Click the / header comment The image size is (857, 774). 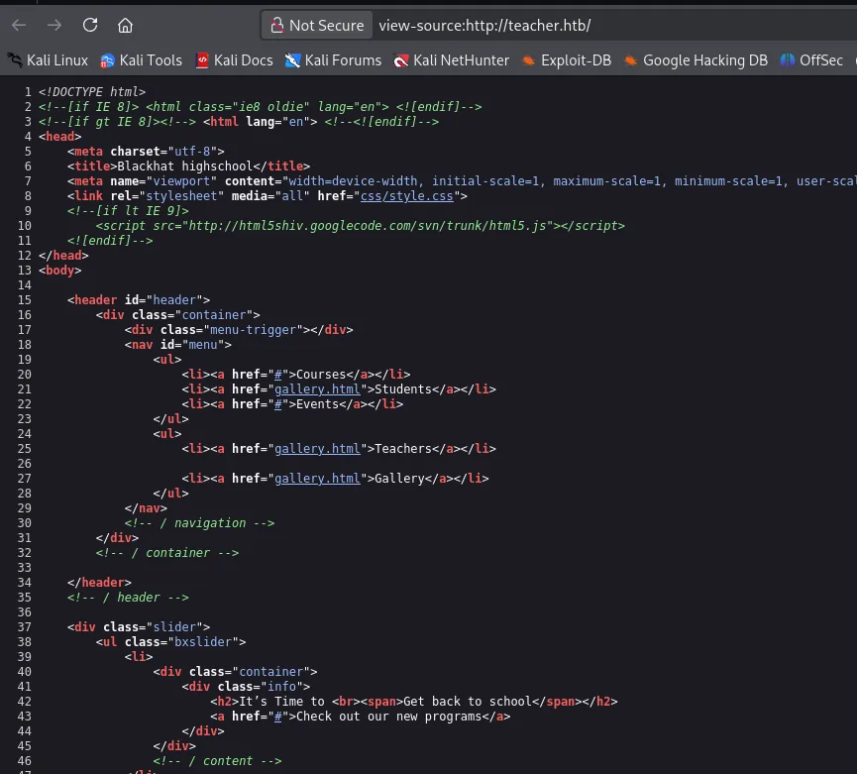(x=128, y=598)
